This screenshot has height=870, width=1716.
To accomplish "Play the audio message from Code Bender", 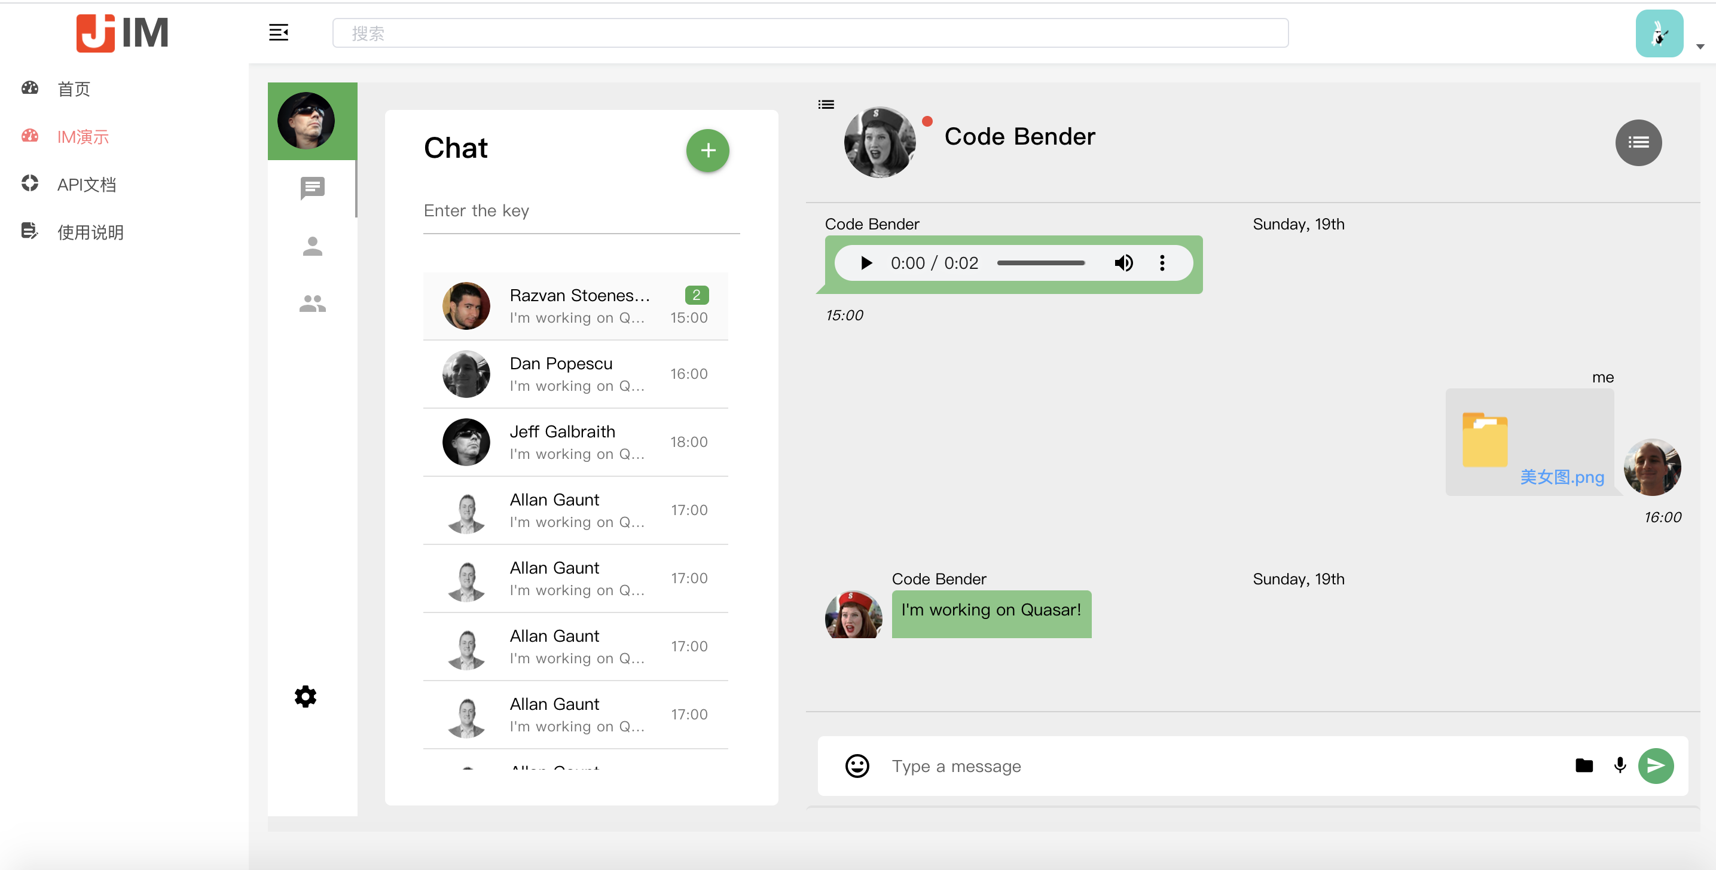I will (x=866, y=263).
